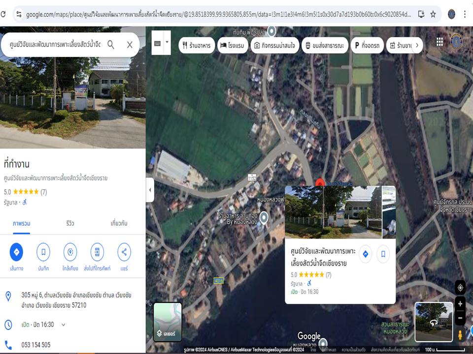
Task: Show more category chips arrow
Action: 417,45
